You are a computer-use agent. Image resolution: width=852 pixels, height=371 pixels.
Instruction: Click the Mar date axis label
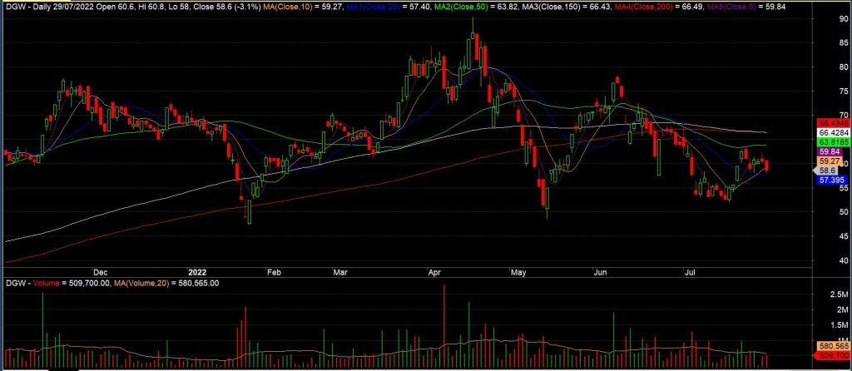340,271
